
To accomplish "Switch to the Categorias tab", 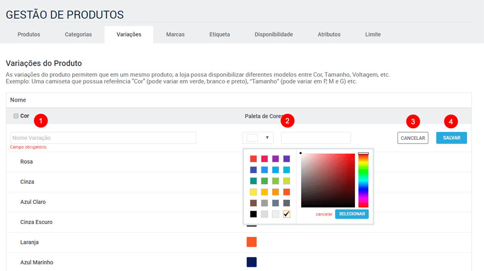I will pos(78,35).
